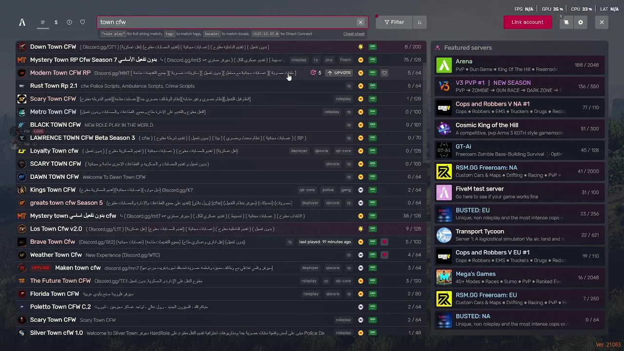Open the sort order dropdown button
The width and height of the screenshot is (624, 351).
point(419,22)
